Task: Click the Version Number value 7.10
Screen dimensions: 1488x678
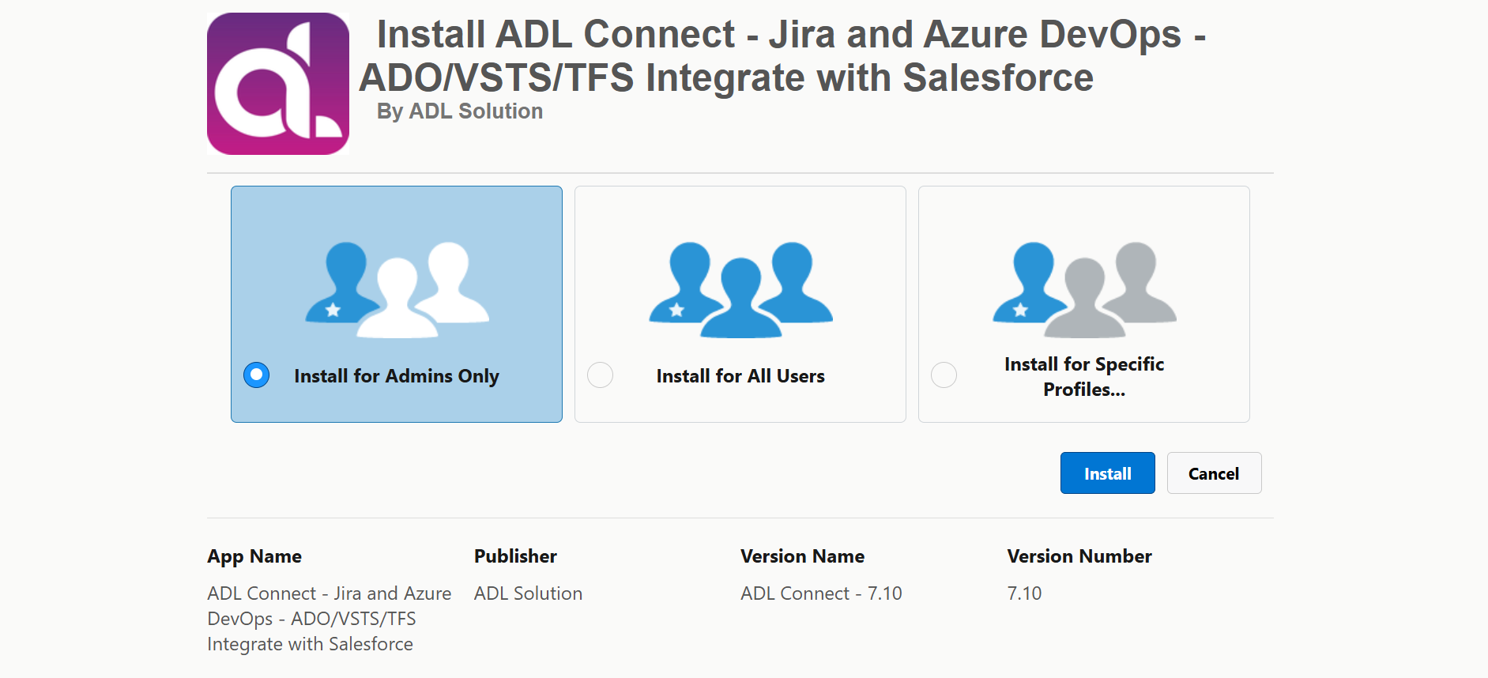Action: point(1024,593)
